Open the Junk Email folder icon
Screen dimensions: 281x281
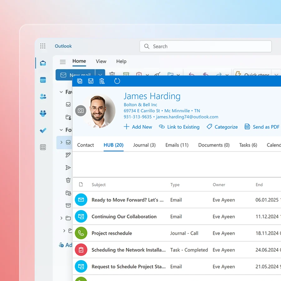(68, 193)
